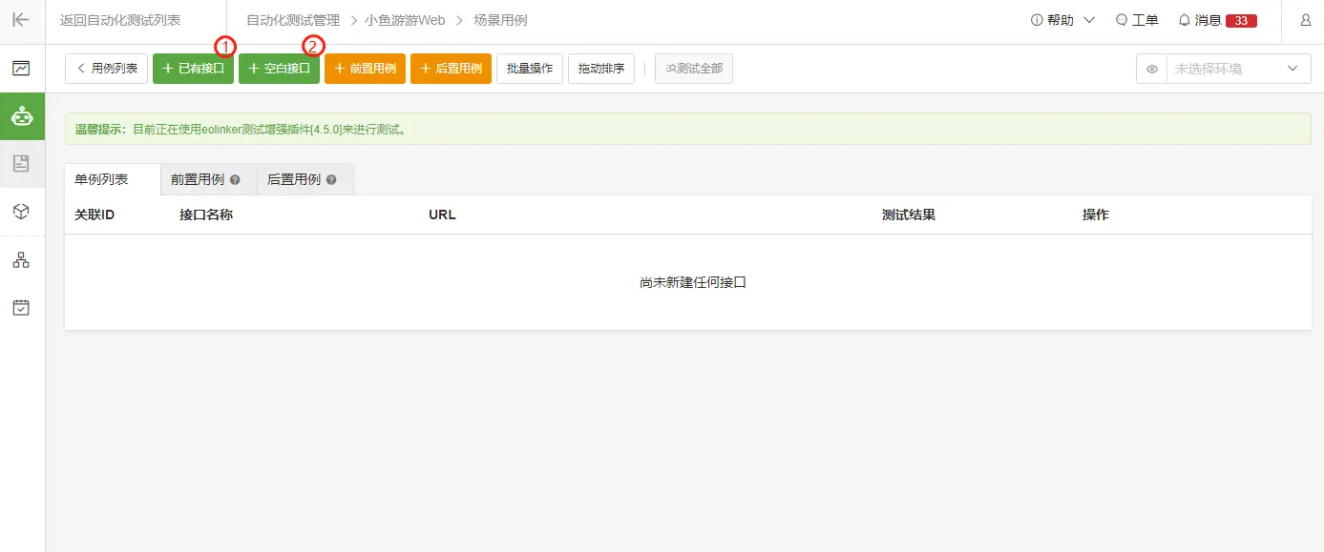The width and height of the screenshot is (1324, 552).
Task: Go back via 返回自动化测试列表
Action: click(120, 20)
